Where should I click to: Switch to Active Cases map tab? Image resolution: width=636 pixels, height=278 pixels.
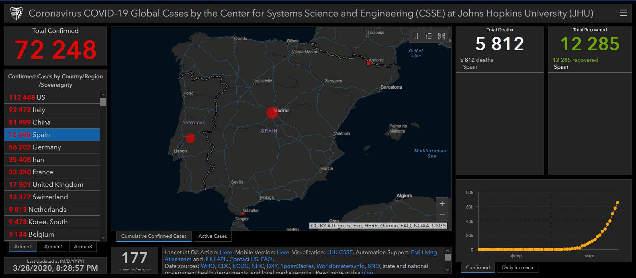(213, 236)
